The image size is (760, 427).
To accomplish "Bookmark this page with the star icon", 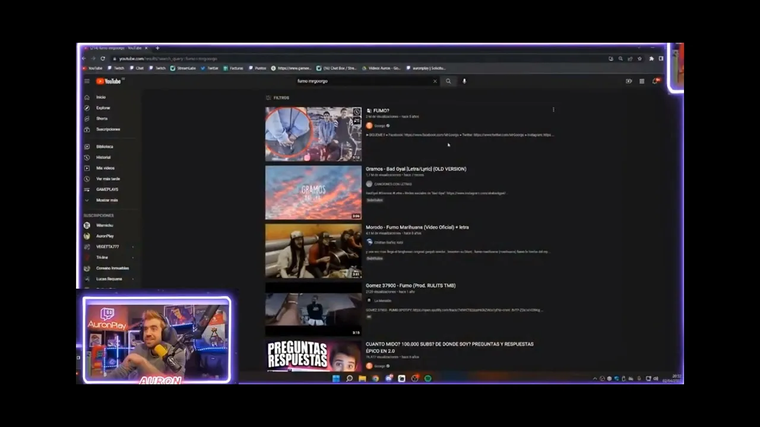I will pyautogui.click(x=639, y=59).
